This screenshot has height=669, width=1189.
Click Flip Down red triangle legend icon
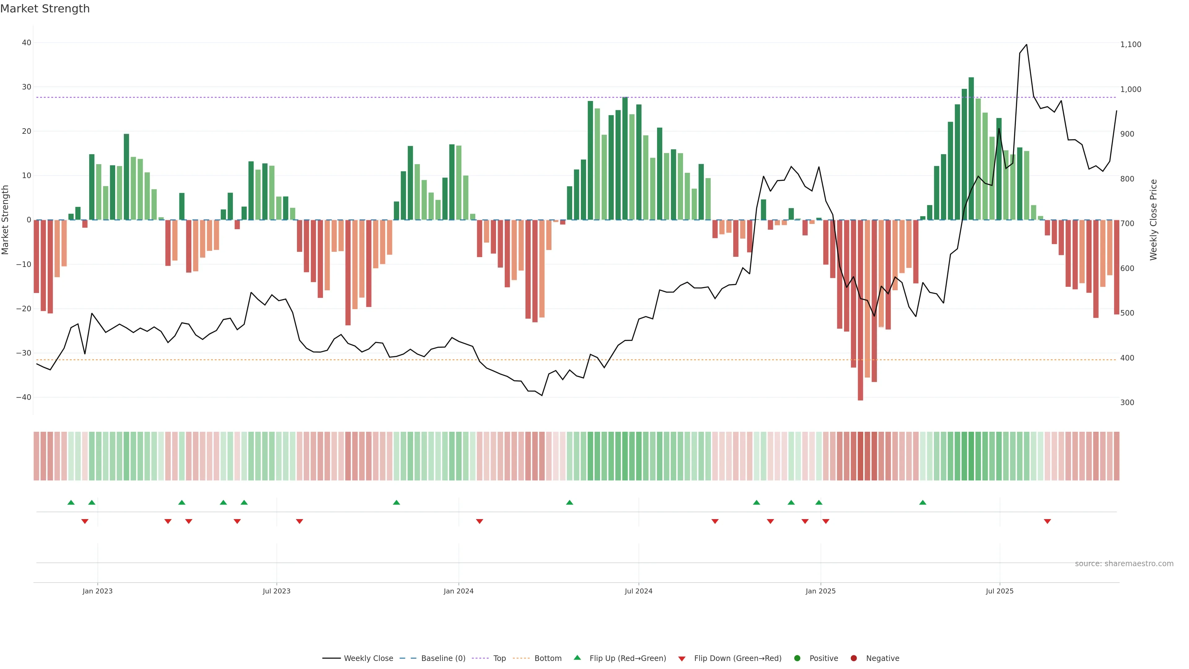click(682, 659)
